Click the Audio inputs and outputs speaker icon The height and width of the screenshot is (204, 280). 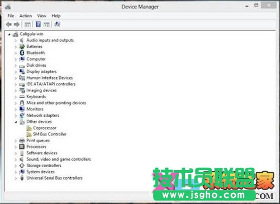point(22,40)
